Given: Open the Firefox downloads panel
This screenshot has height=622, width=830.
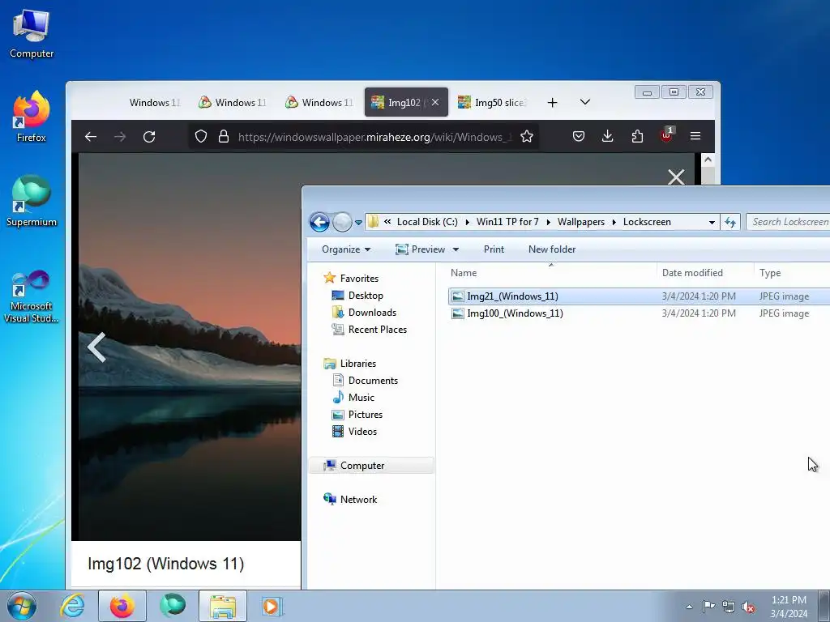Looking at the screenshot, I should [608, 136].
